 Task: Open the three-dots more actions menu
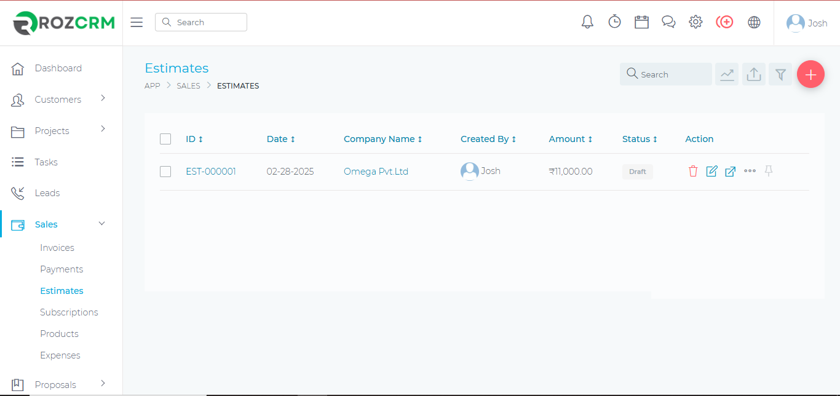pyautogui.click(x=750, y=171)
